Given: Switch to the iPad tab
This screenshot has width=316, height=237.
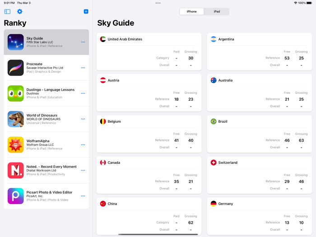Looking at the screenshot, I should (217, 11).
